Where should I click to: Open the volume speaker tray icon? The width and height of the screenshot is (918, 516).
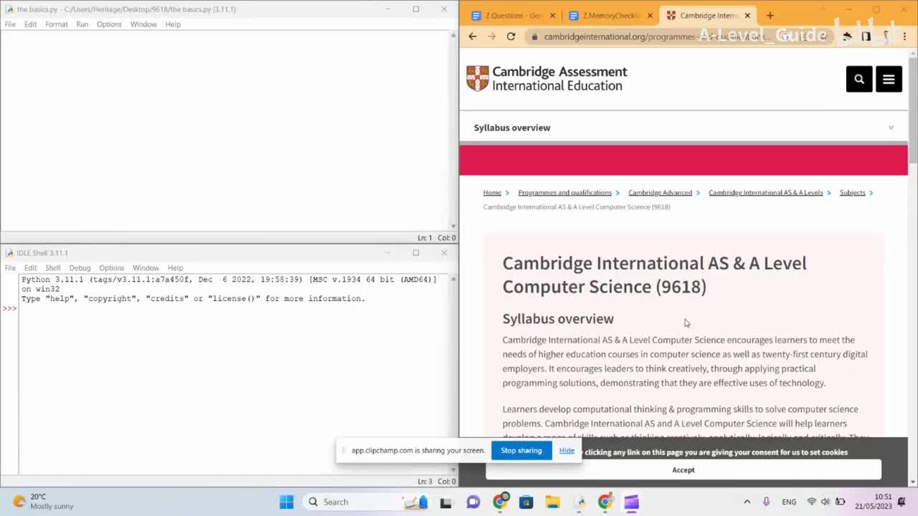point(825,502)
